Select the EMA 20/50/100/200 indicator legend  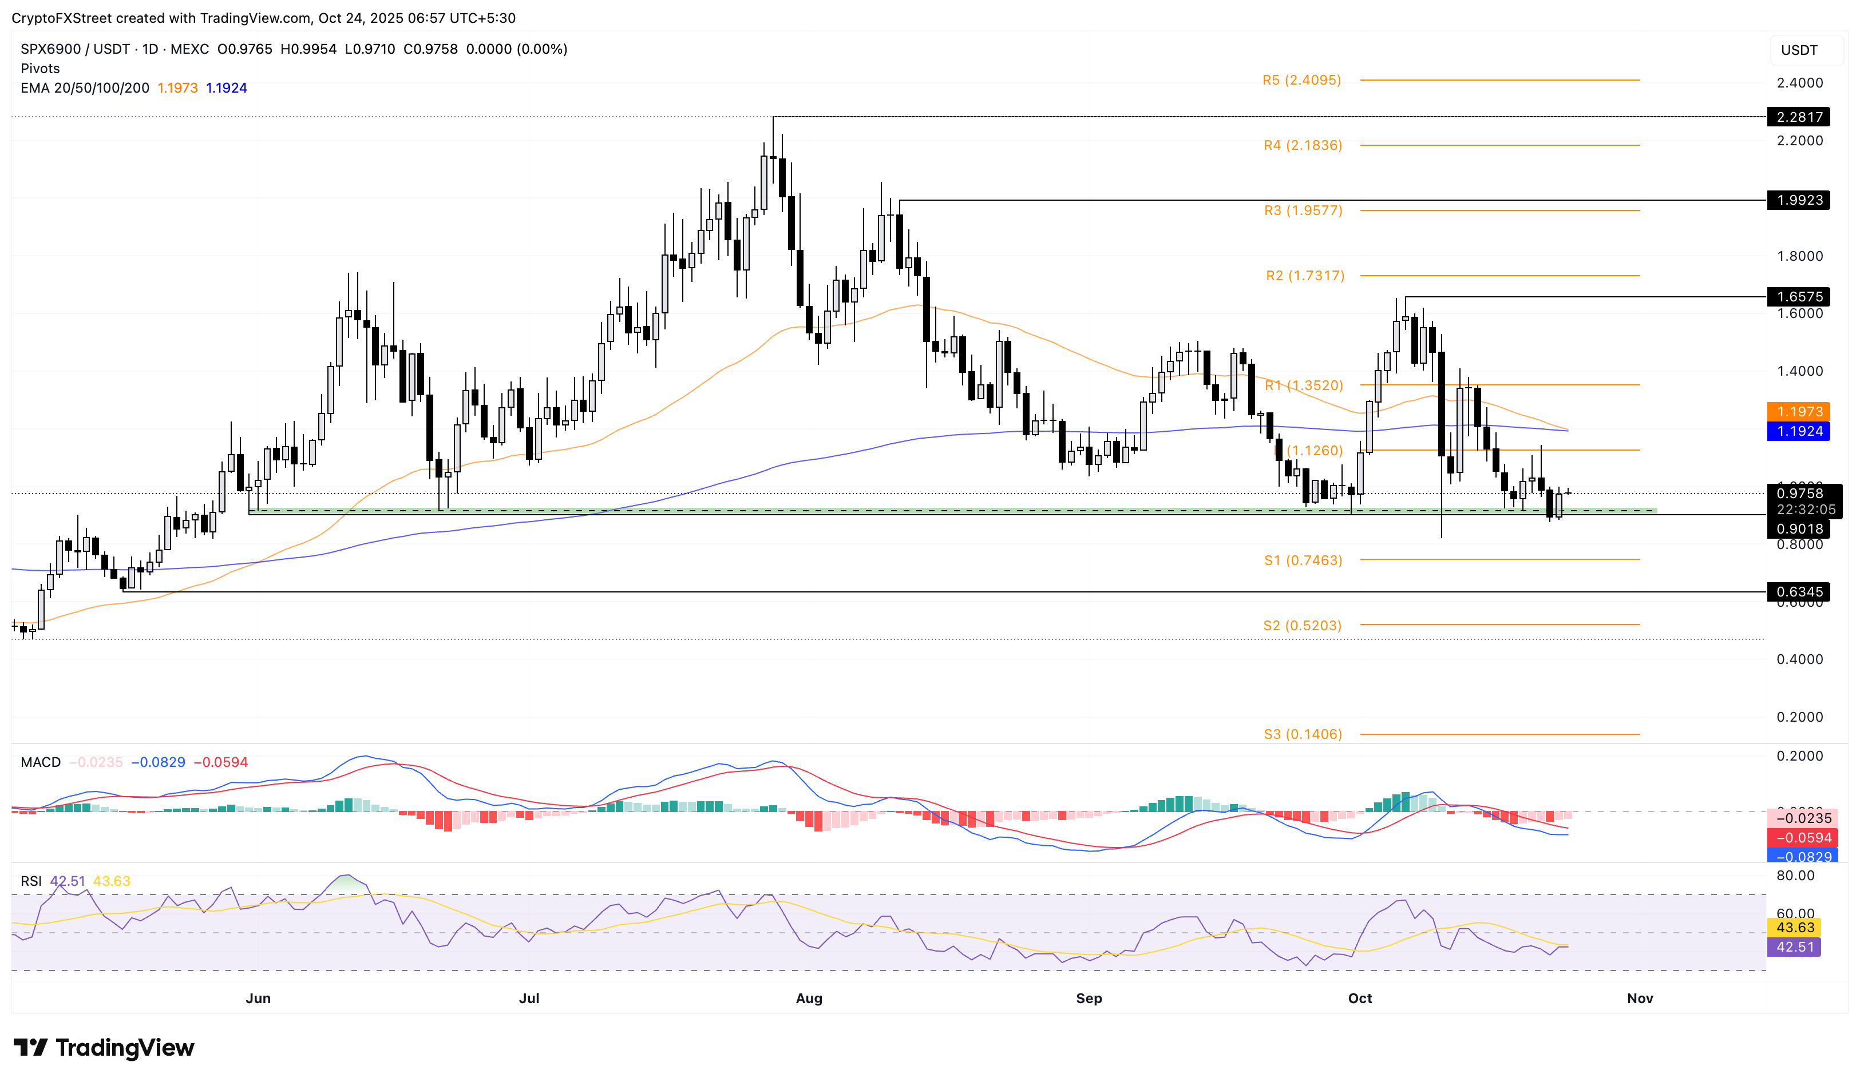point(84,87)
